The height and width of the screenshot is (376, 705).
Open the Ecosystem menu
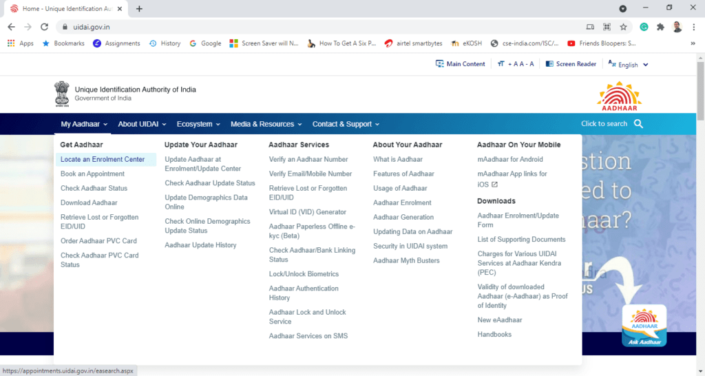198,124
